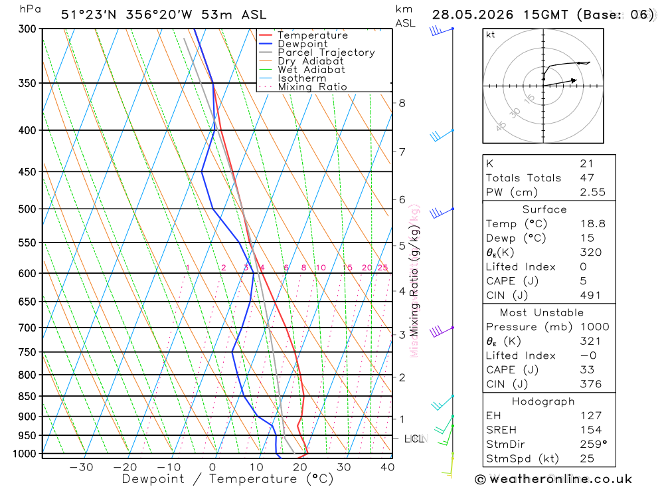Select the Dry Adiabat legend label
Viewport: 664px width, 487px height.
coord(310,61)
